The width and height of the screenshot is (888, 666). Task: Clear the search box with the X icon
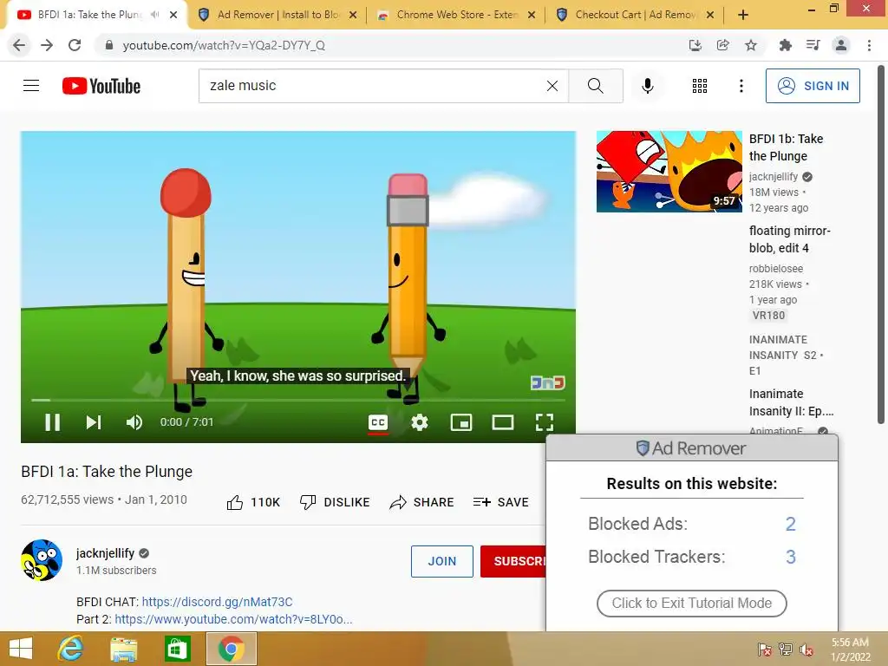(x=552, y=86)
